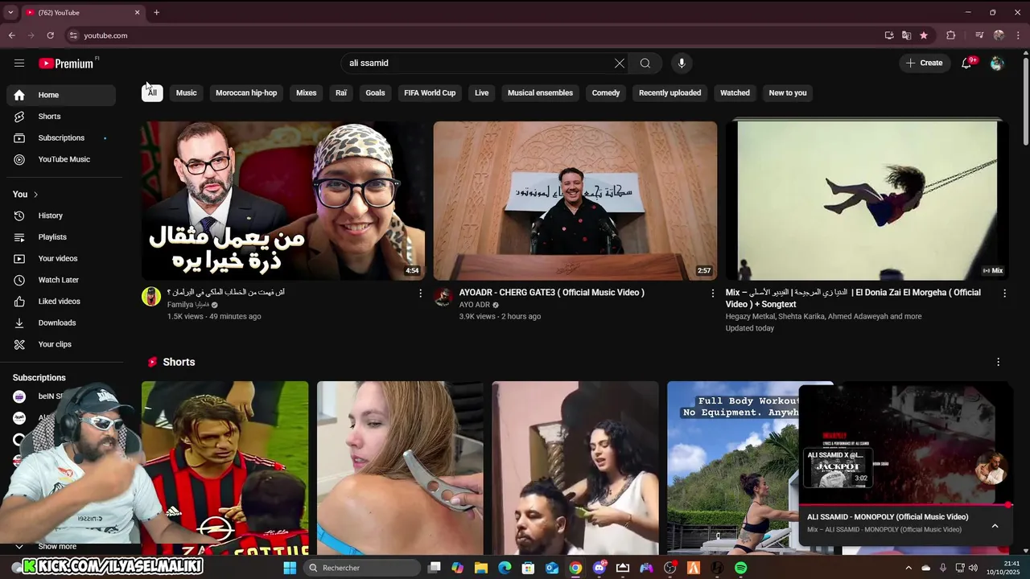The image size is (1030, 579).
Task: Go to Subscriptions in the sidebar
Action: click(x=61, y=138)
